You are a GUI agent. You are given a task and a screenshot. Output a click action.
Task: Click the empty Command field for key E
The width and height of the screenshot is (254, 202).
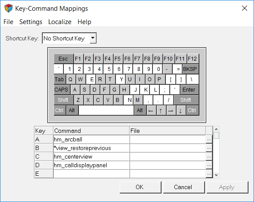tap(91, 174)
